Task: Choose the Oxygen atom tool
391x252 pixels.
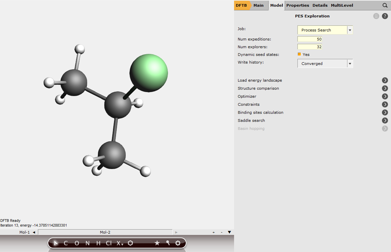Action: click(x=77, y=243)
